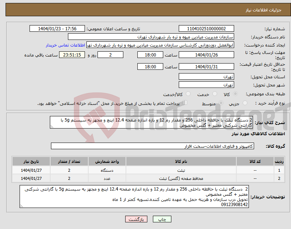The image size is (291, 229).
Task: Click the validity time field 18:00 beside 1404/01/31
Action: pyautogui.click(x=150, y=66)
